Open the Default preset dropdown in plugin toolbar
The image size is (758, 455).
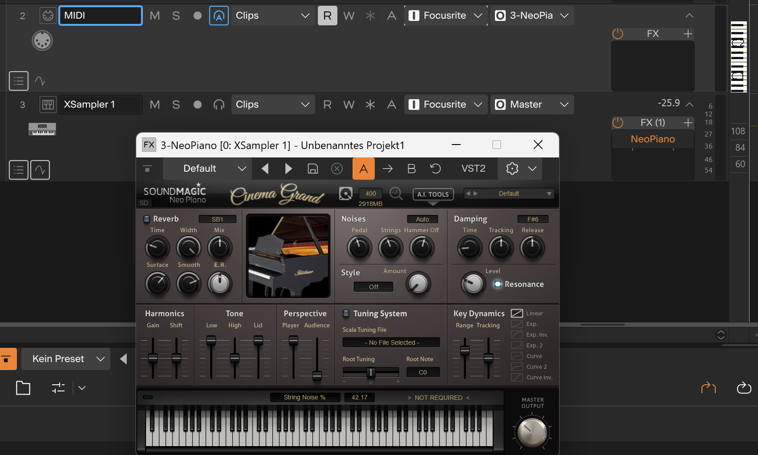[x=207, y=169]
